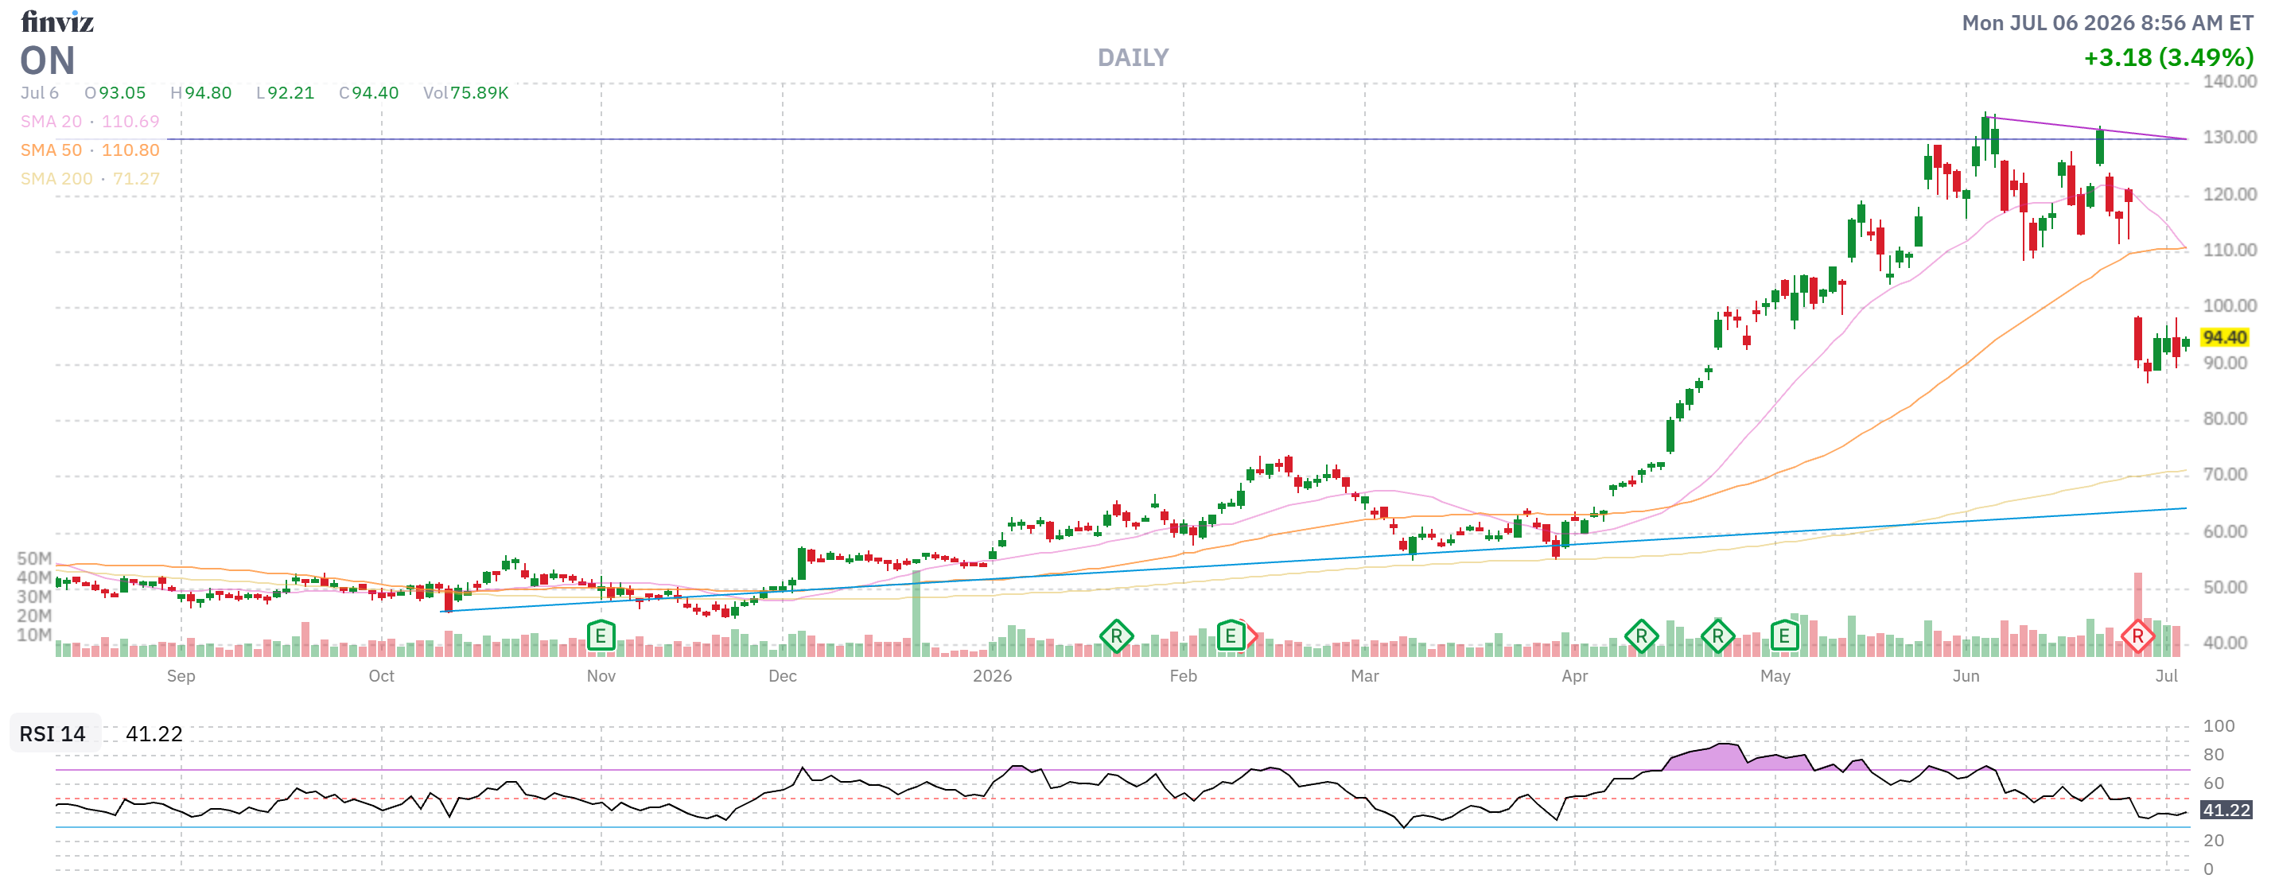The width and height of the screenshot is (2275, 894).
Task: Click the Jun month label on time axis
Action: pos(1966,676)
